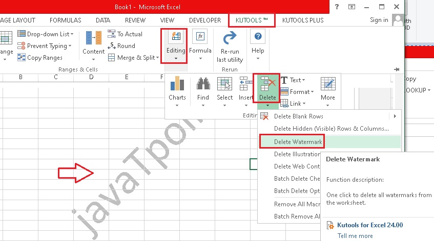Click the Content conversion icon
Viewport: 434px width, 241px height.
click(94, 38)
